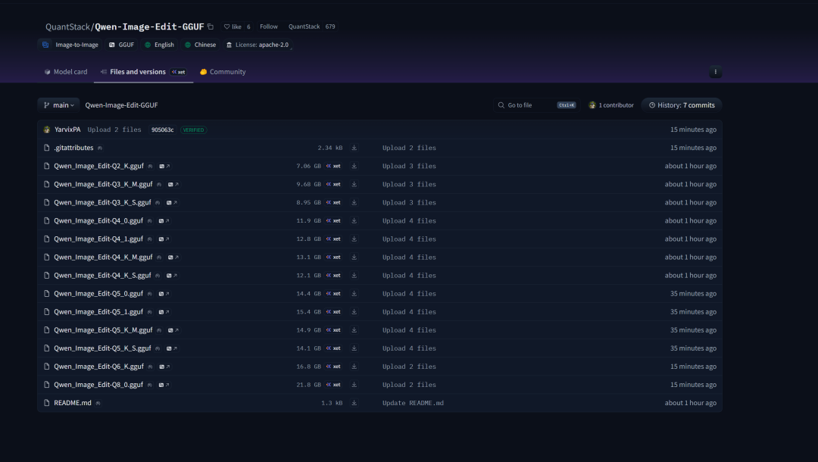Click the 13.1 GB size of Q4_K_M.gguf
Viewport: 818px width, 462px height.
click(x=308, y=258)
